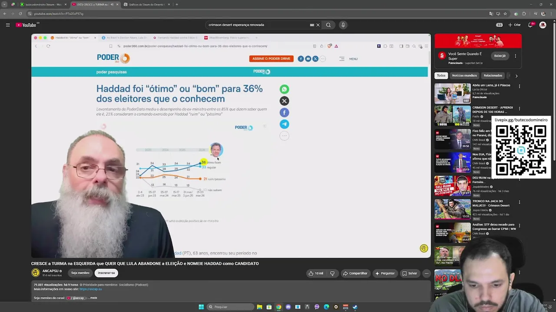Open DEU RUIM na Epic Fortnite thumbnail
The width and height of the screenshot is (556, 312).
453,186
